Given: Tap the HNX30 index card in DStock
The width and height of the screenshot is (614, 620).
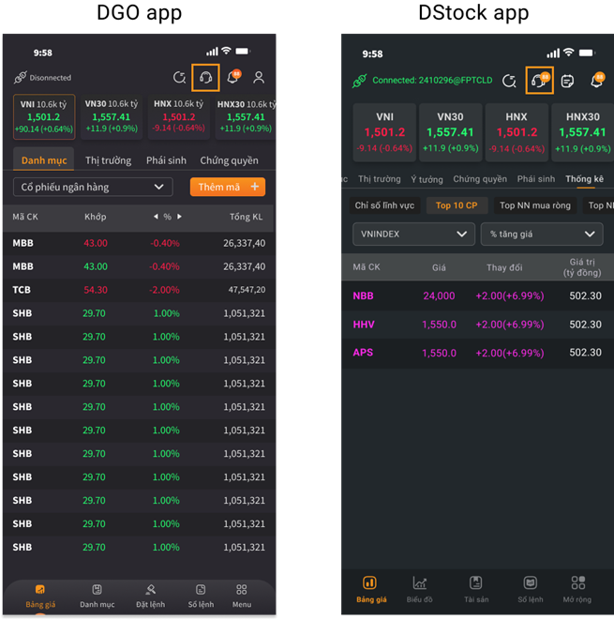Looking at the screenshot, I should pyautogui.click(x=582, y=132).
